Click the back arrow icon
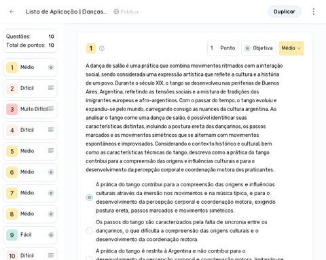The height and width of the screenshot is (260, 326). (12, 12)
